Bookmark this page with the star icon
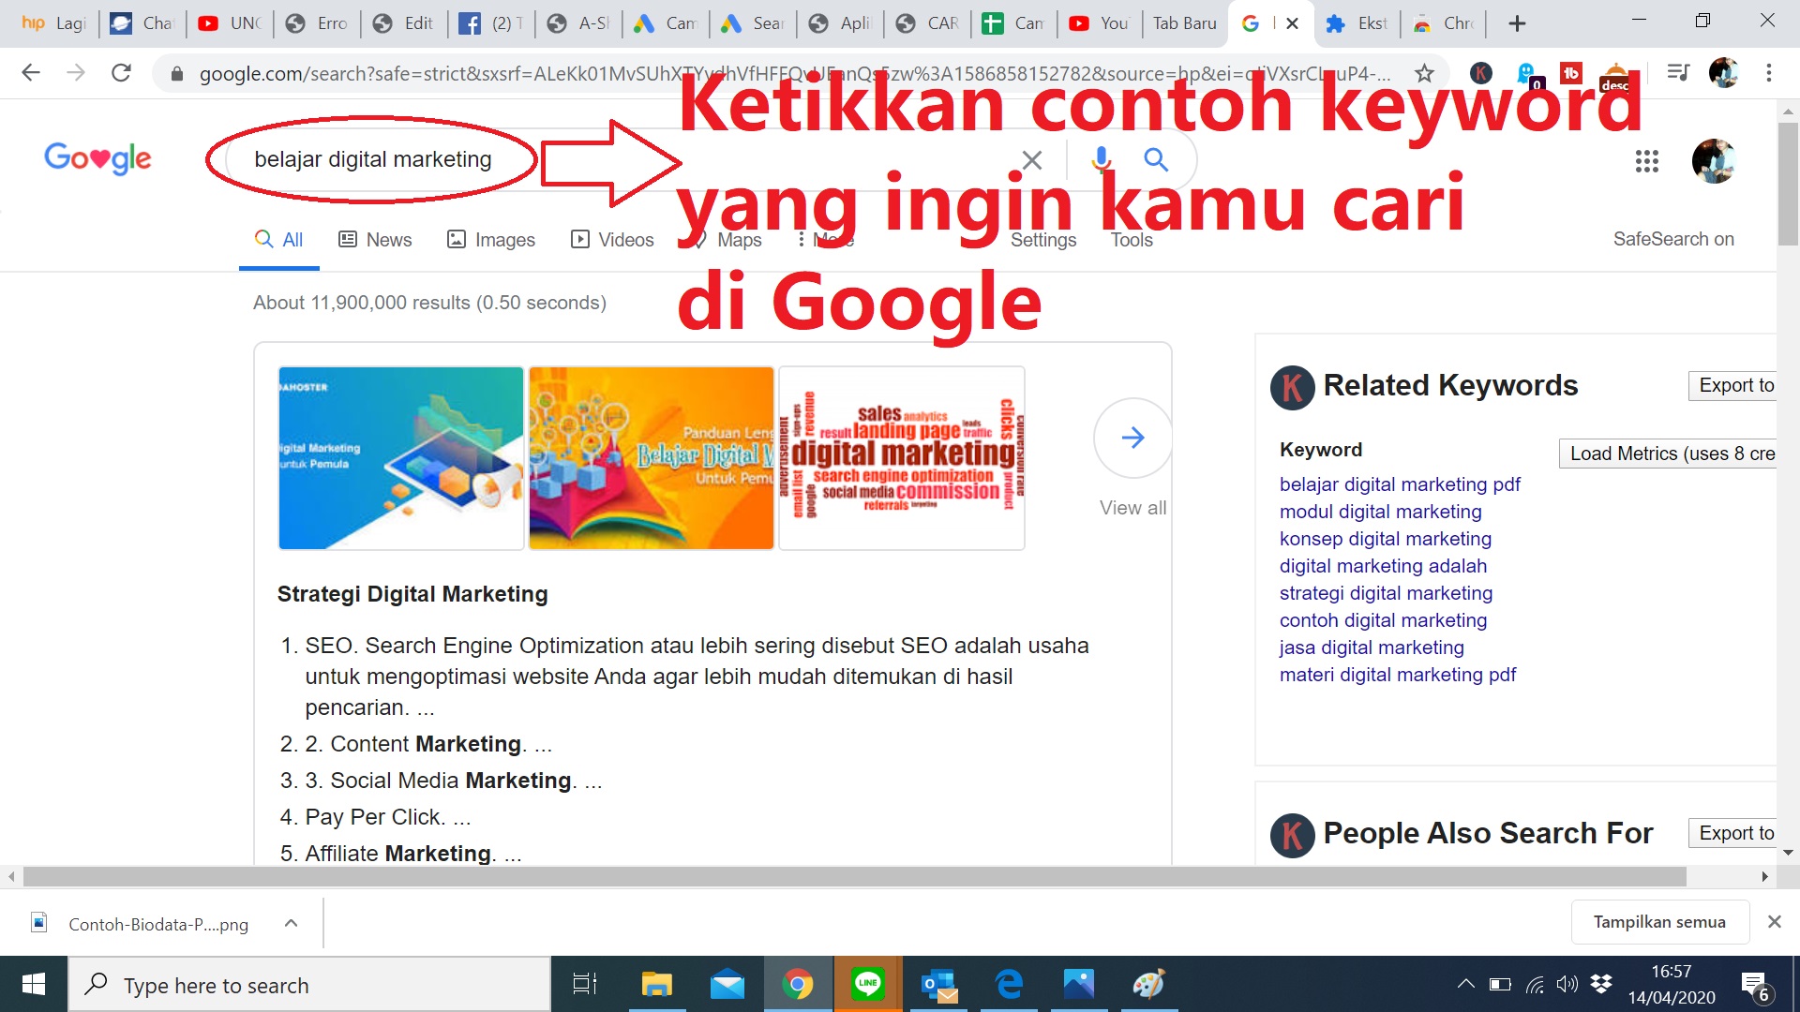 point(1424,73)
